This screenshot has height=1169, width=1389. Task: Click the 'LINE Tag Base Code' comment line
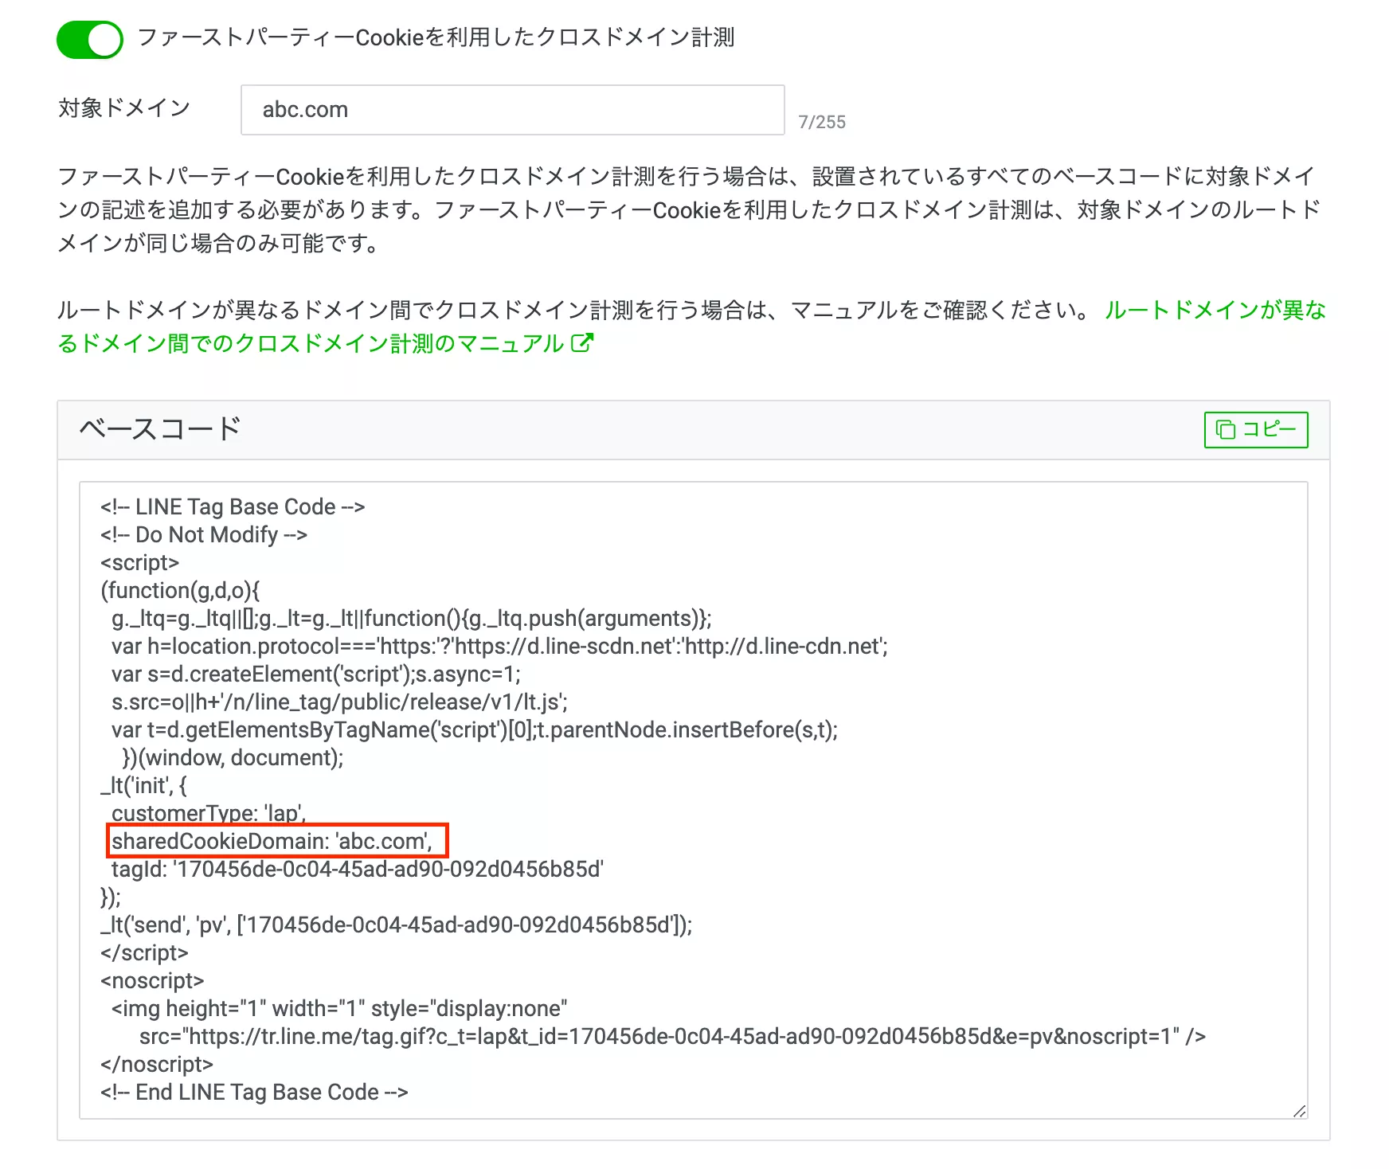233,507
